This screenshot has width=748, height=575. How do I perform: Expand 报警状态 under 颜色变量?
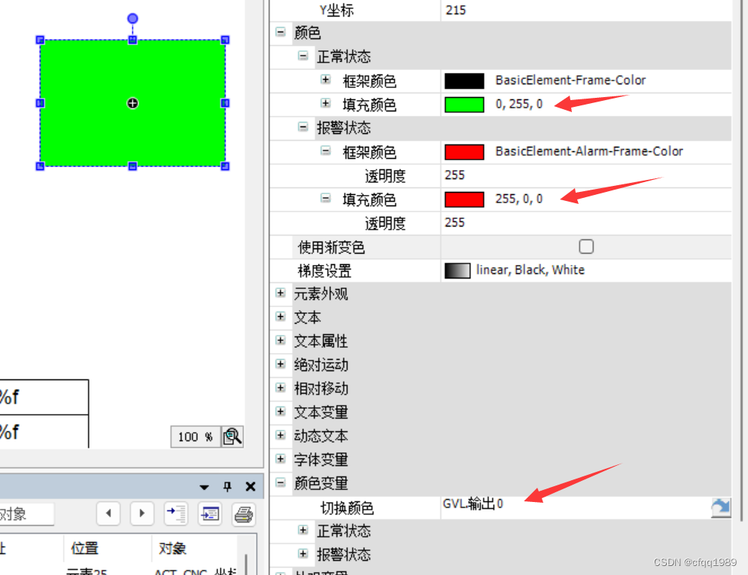303,555
